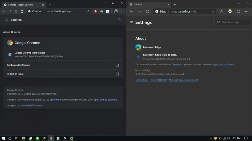Viewport: 252px width, 141px height.
Task: Search Chrome settings via magnifier icon
Action: 119,20
